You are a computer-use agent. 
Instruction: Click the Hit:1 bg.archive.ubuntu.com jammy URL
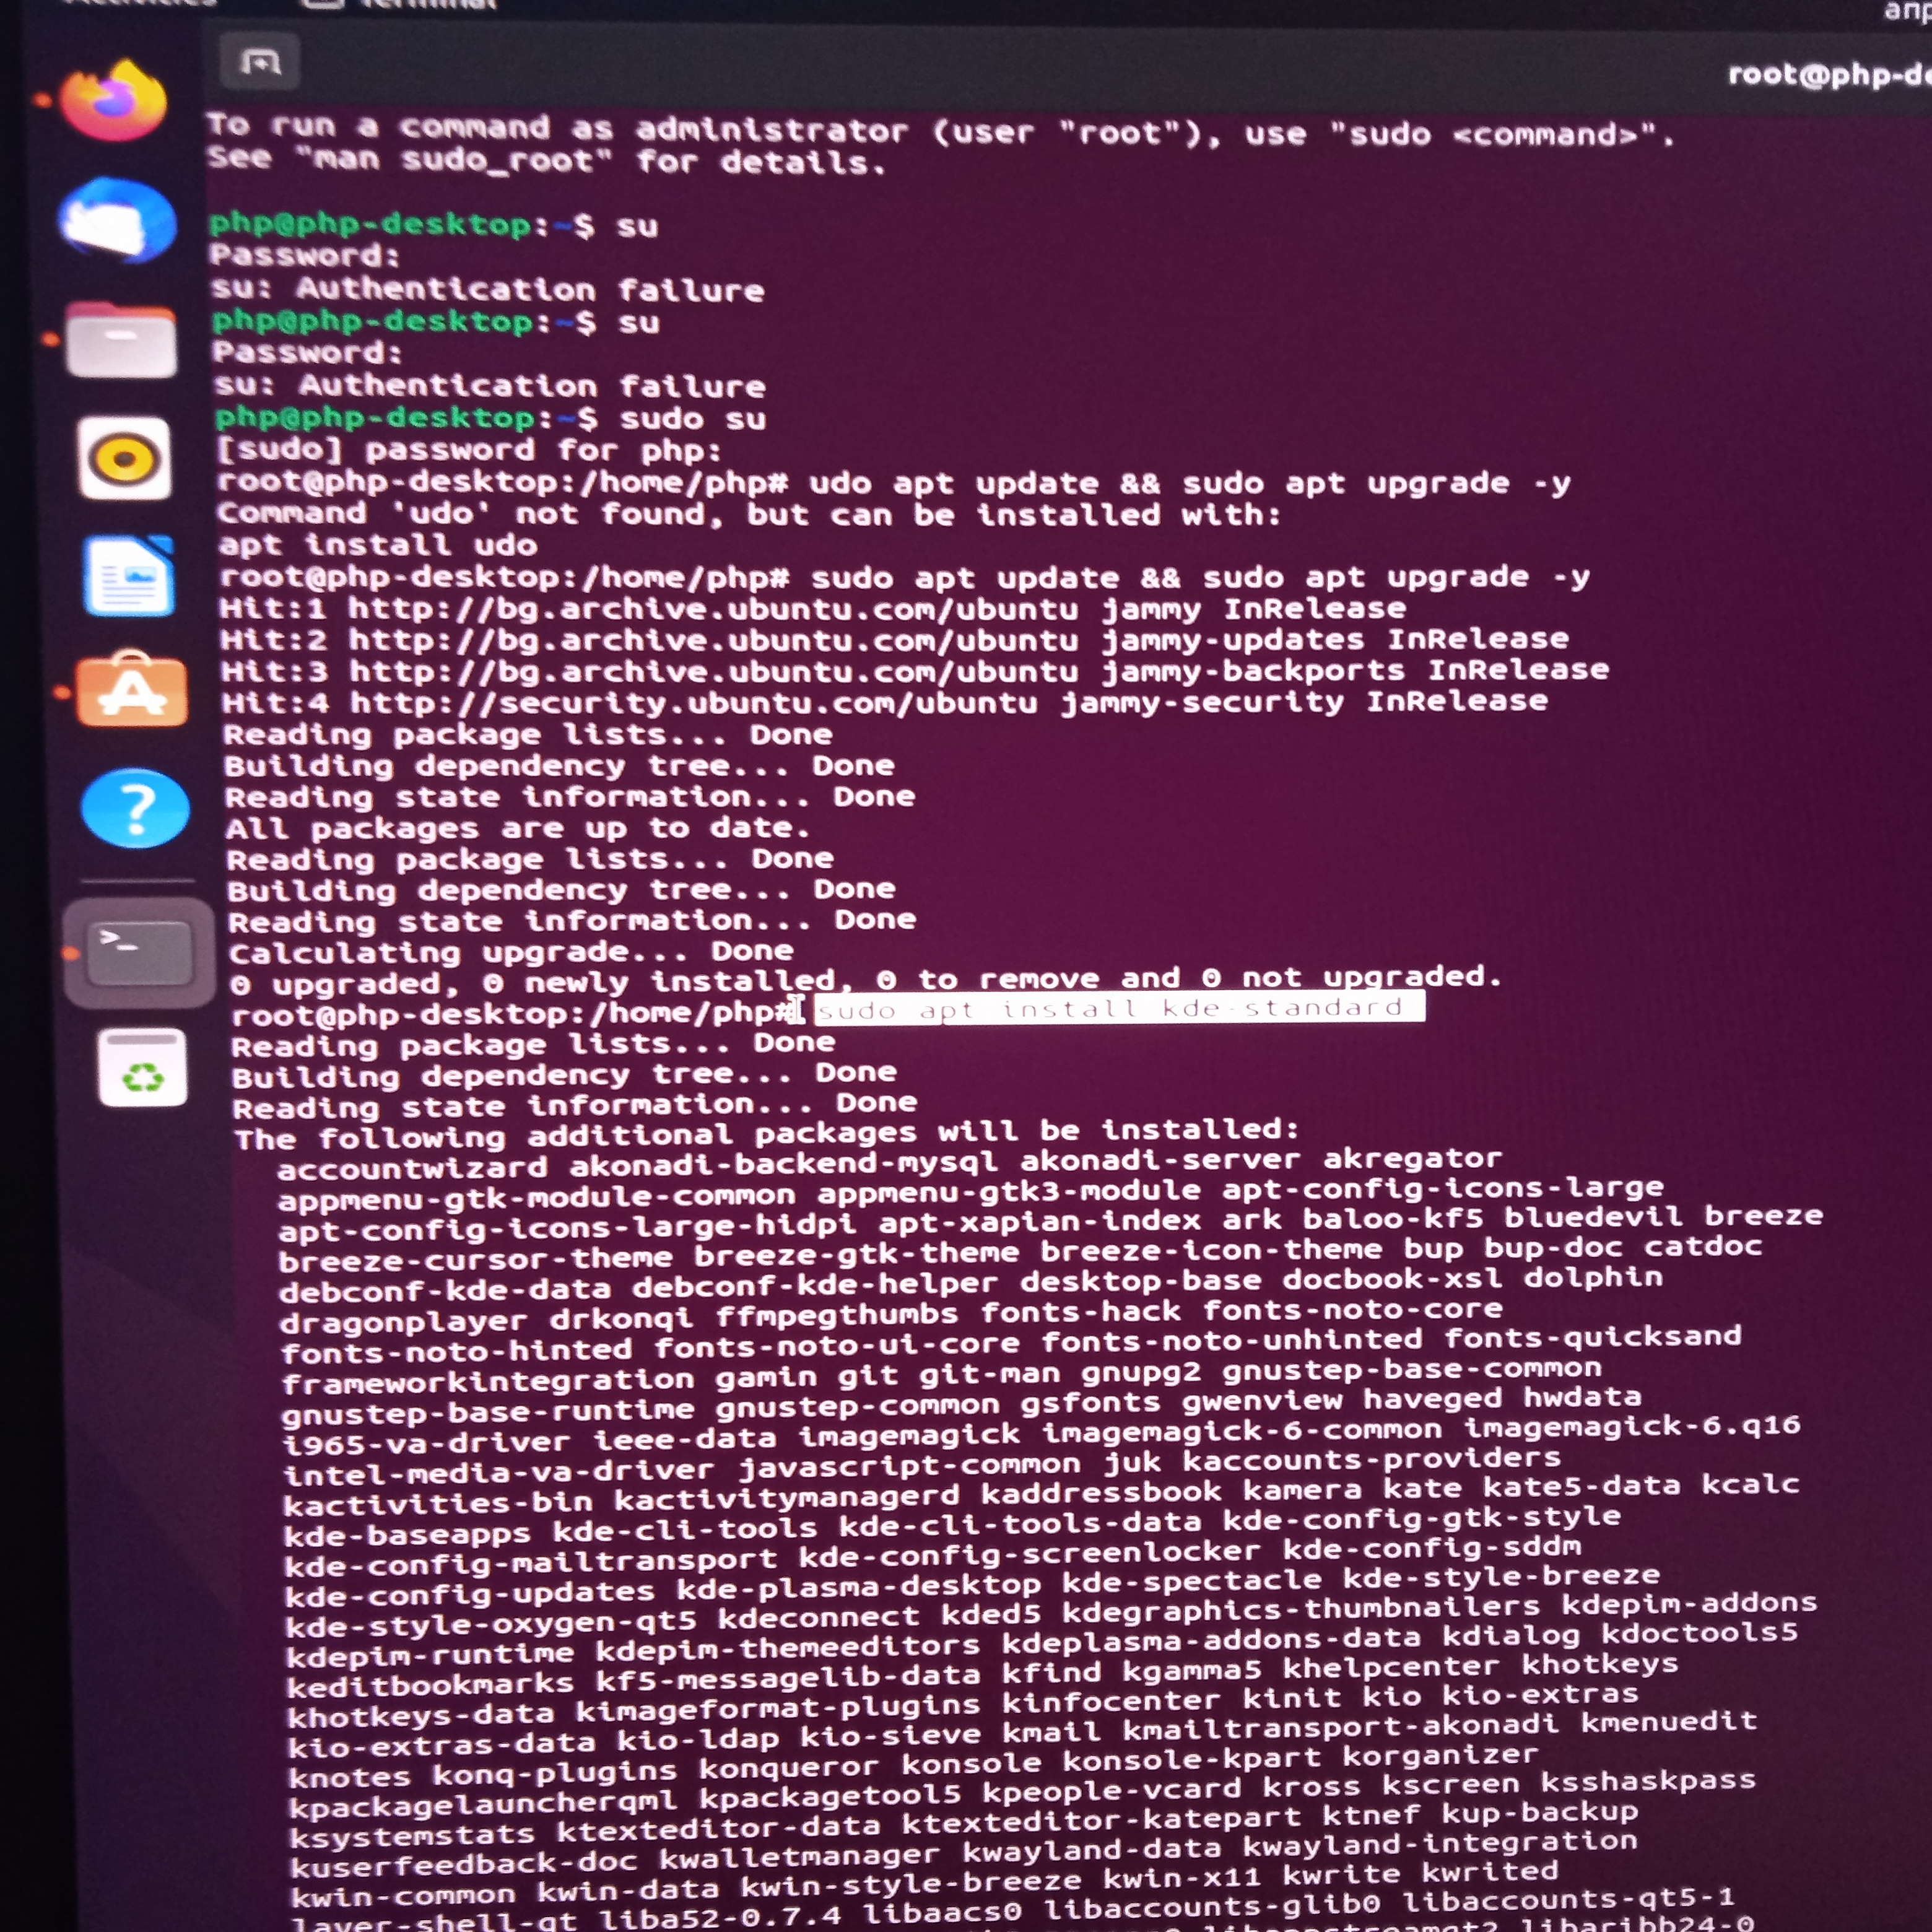click(x=712, y=609)
